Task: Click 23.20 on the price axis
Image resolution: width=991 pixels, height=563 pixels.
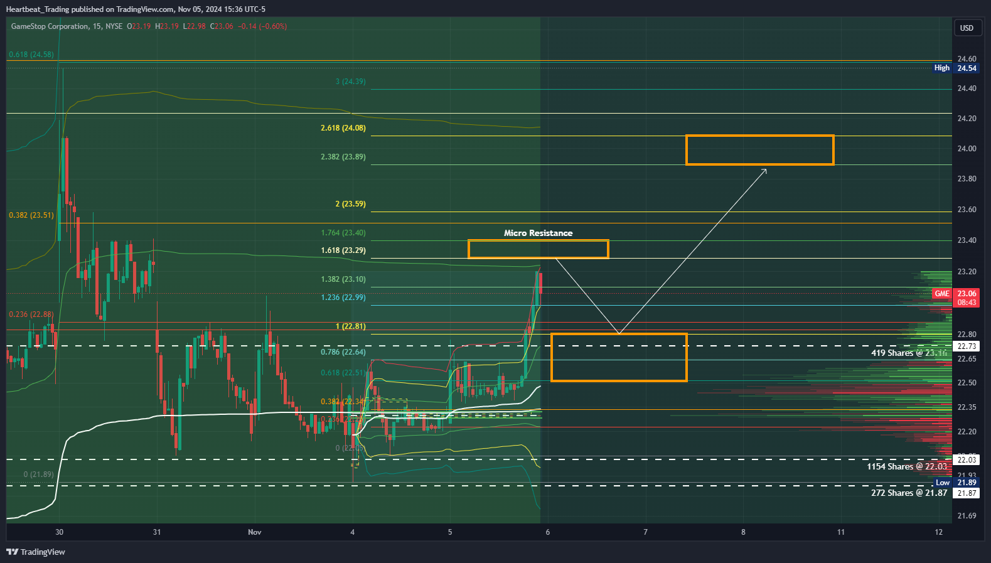Action: tap(967, 272)
